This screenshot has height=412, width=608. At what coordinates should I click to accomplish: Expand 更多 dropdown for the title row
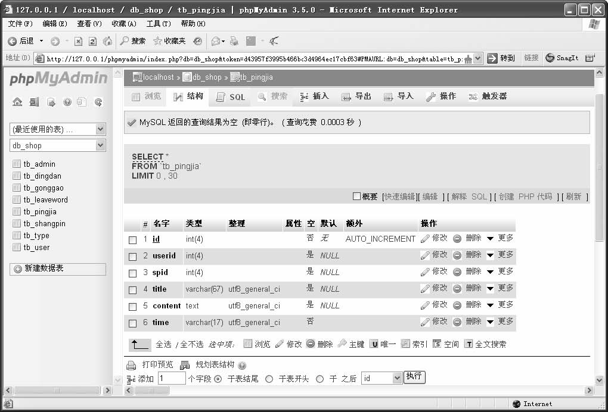[x=500, y=288]
